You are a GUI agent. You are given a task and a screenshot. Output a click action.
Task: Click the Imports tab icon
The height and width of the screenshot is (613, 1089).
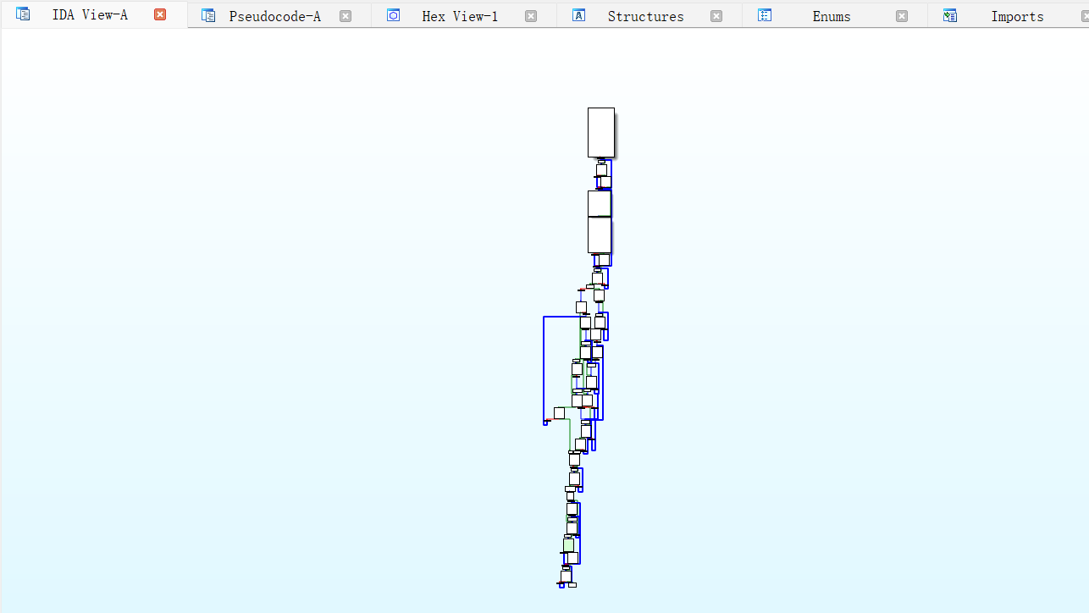950,15
